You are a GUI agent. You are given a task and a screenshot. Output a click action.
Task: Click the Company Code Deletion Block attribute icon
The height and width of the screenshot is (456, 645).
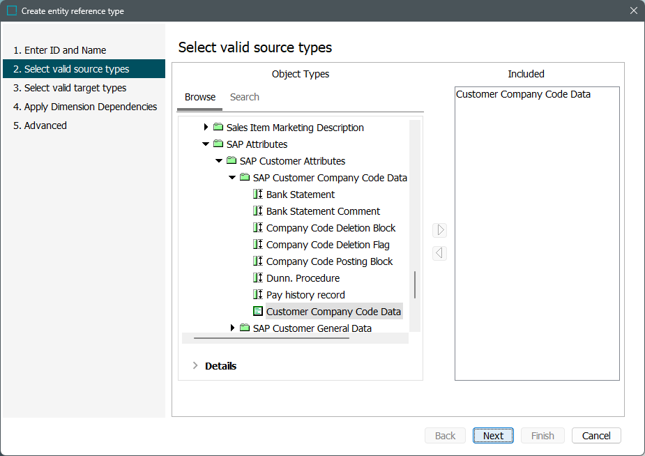257,227
